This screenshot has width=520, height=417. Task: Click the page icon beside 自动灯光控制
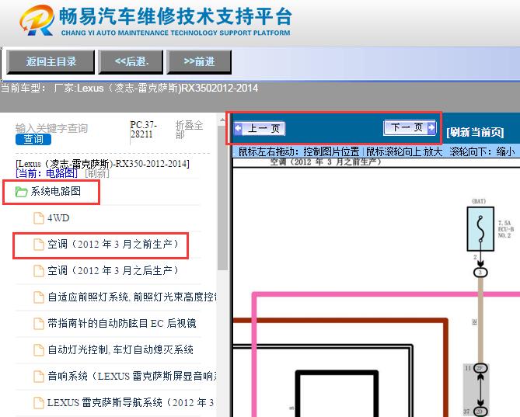pyautogui.click(x=39, y=349)
